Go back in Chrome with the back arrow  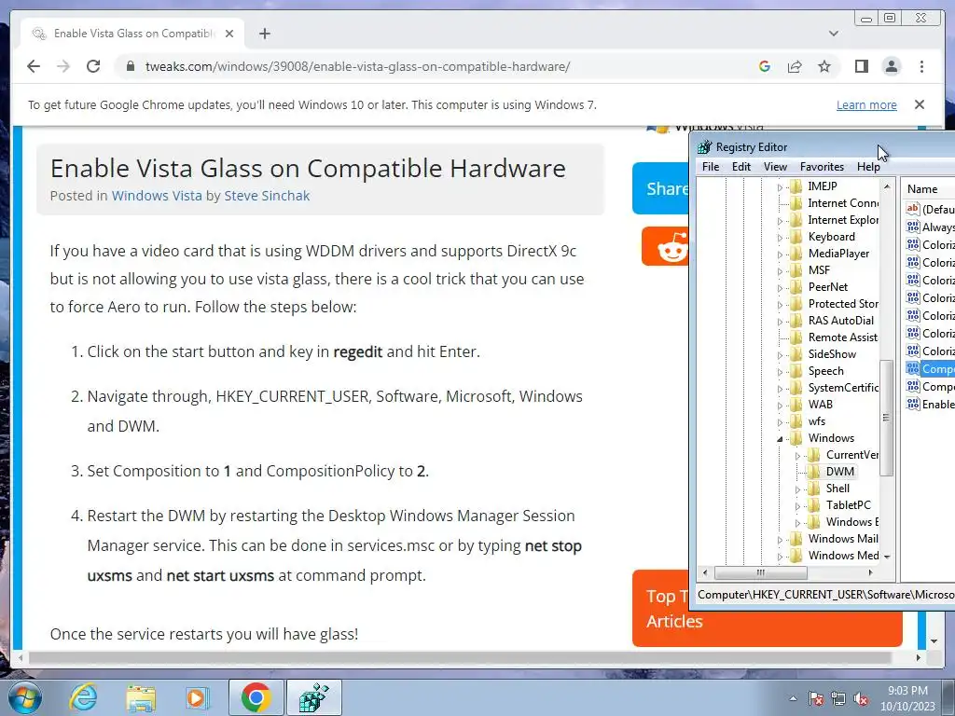pyautogui.click(x=34, y=66)
